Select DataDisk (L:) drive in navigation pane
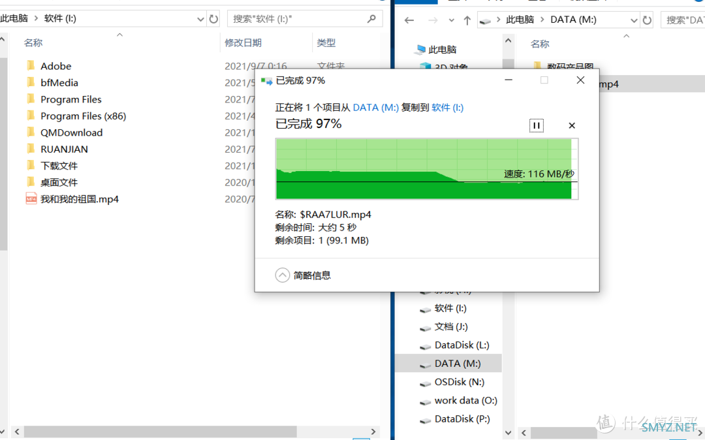705x440 pixels. point(462,345)
